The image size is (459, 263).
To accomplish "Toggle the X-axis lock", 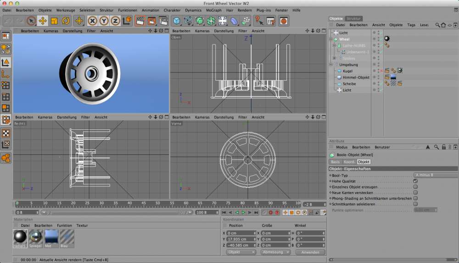I will [93, 21].
